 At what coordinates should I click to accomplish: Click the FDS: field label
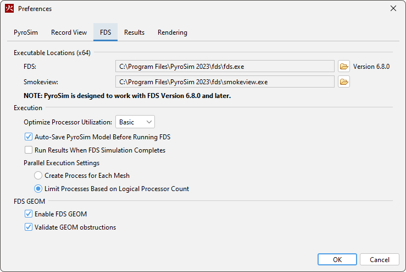point(30,67)
